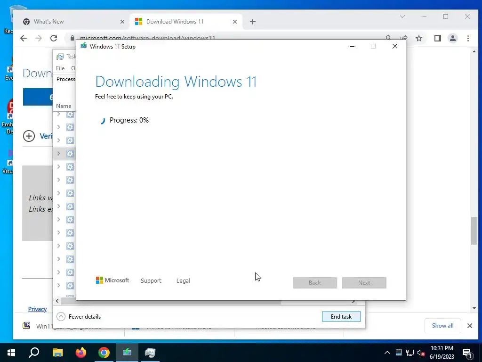Open Chrome from taskbar
Screen dimensions: 482x362
[x=104, y=353]
